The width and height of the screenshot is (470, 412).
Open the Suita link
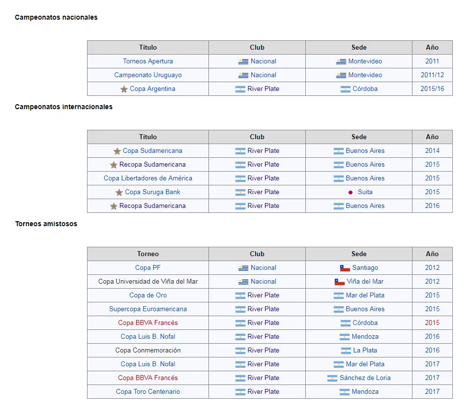365,192
